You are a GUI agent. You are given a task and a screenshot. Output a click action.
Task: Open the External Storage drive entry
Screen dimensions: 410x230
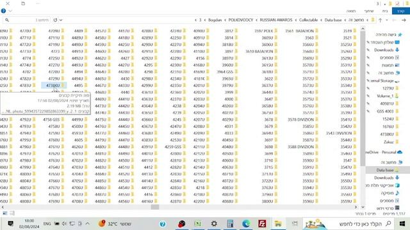(384, 80)
